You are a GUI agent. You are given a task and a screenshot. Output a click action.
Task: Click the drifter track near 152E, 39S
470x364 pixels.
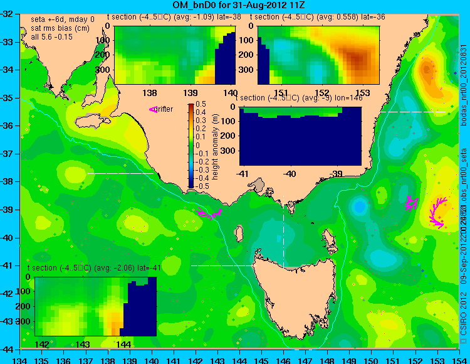(x=412, y=203)
